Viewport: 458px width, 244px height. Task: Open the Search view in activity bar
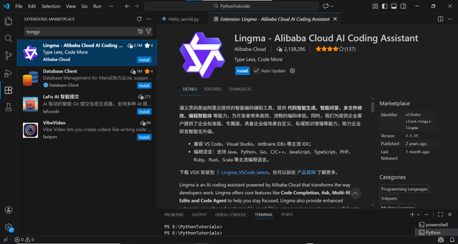tap(8, 38)
